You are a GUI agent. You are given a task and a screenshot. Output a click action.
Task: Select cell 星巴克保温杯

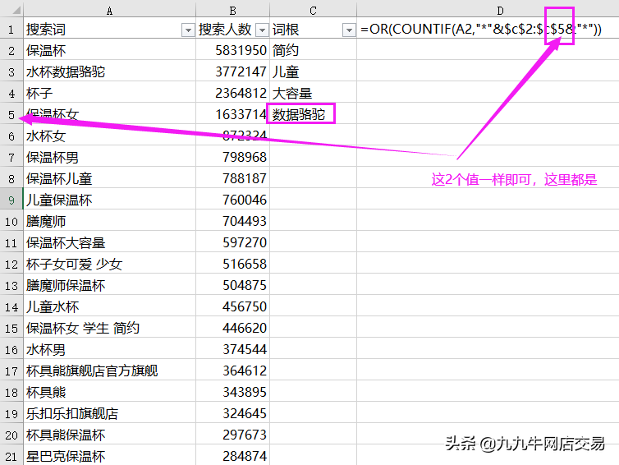(109, 456)
